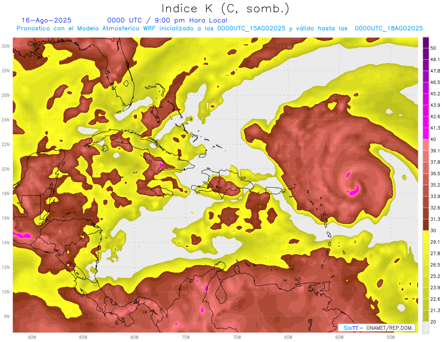This screenshot has height=342, width=443.
Task: Click the legend value "25.2"
Action: (435, 276)
